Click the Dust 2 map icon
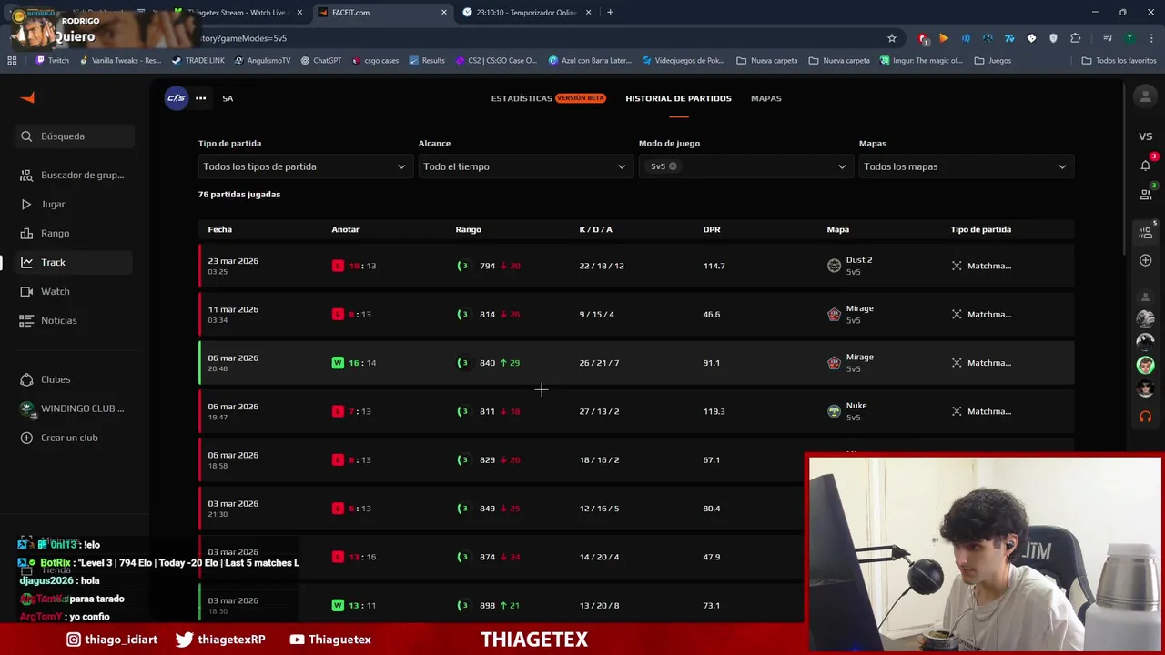The image size is (1165, 655). (834, 266)
